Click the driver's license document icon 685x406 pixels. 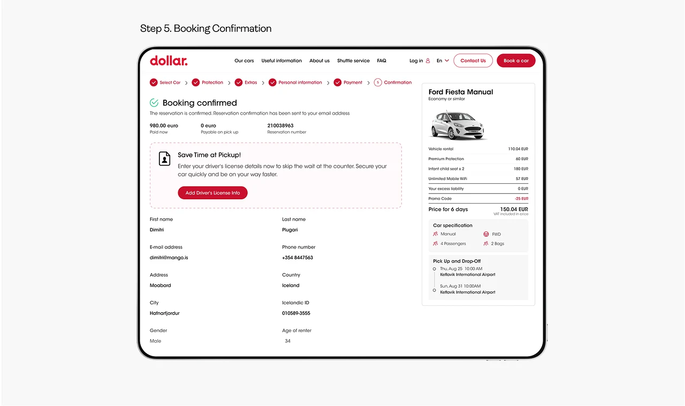click(164, 159)
